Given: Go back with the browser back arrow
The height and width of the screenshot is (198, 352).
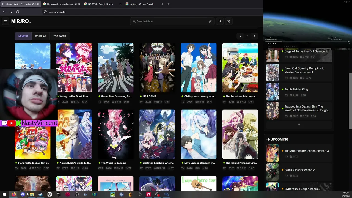Looking at the screenshot, I should pos(4,12).
